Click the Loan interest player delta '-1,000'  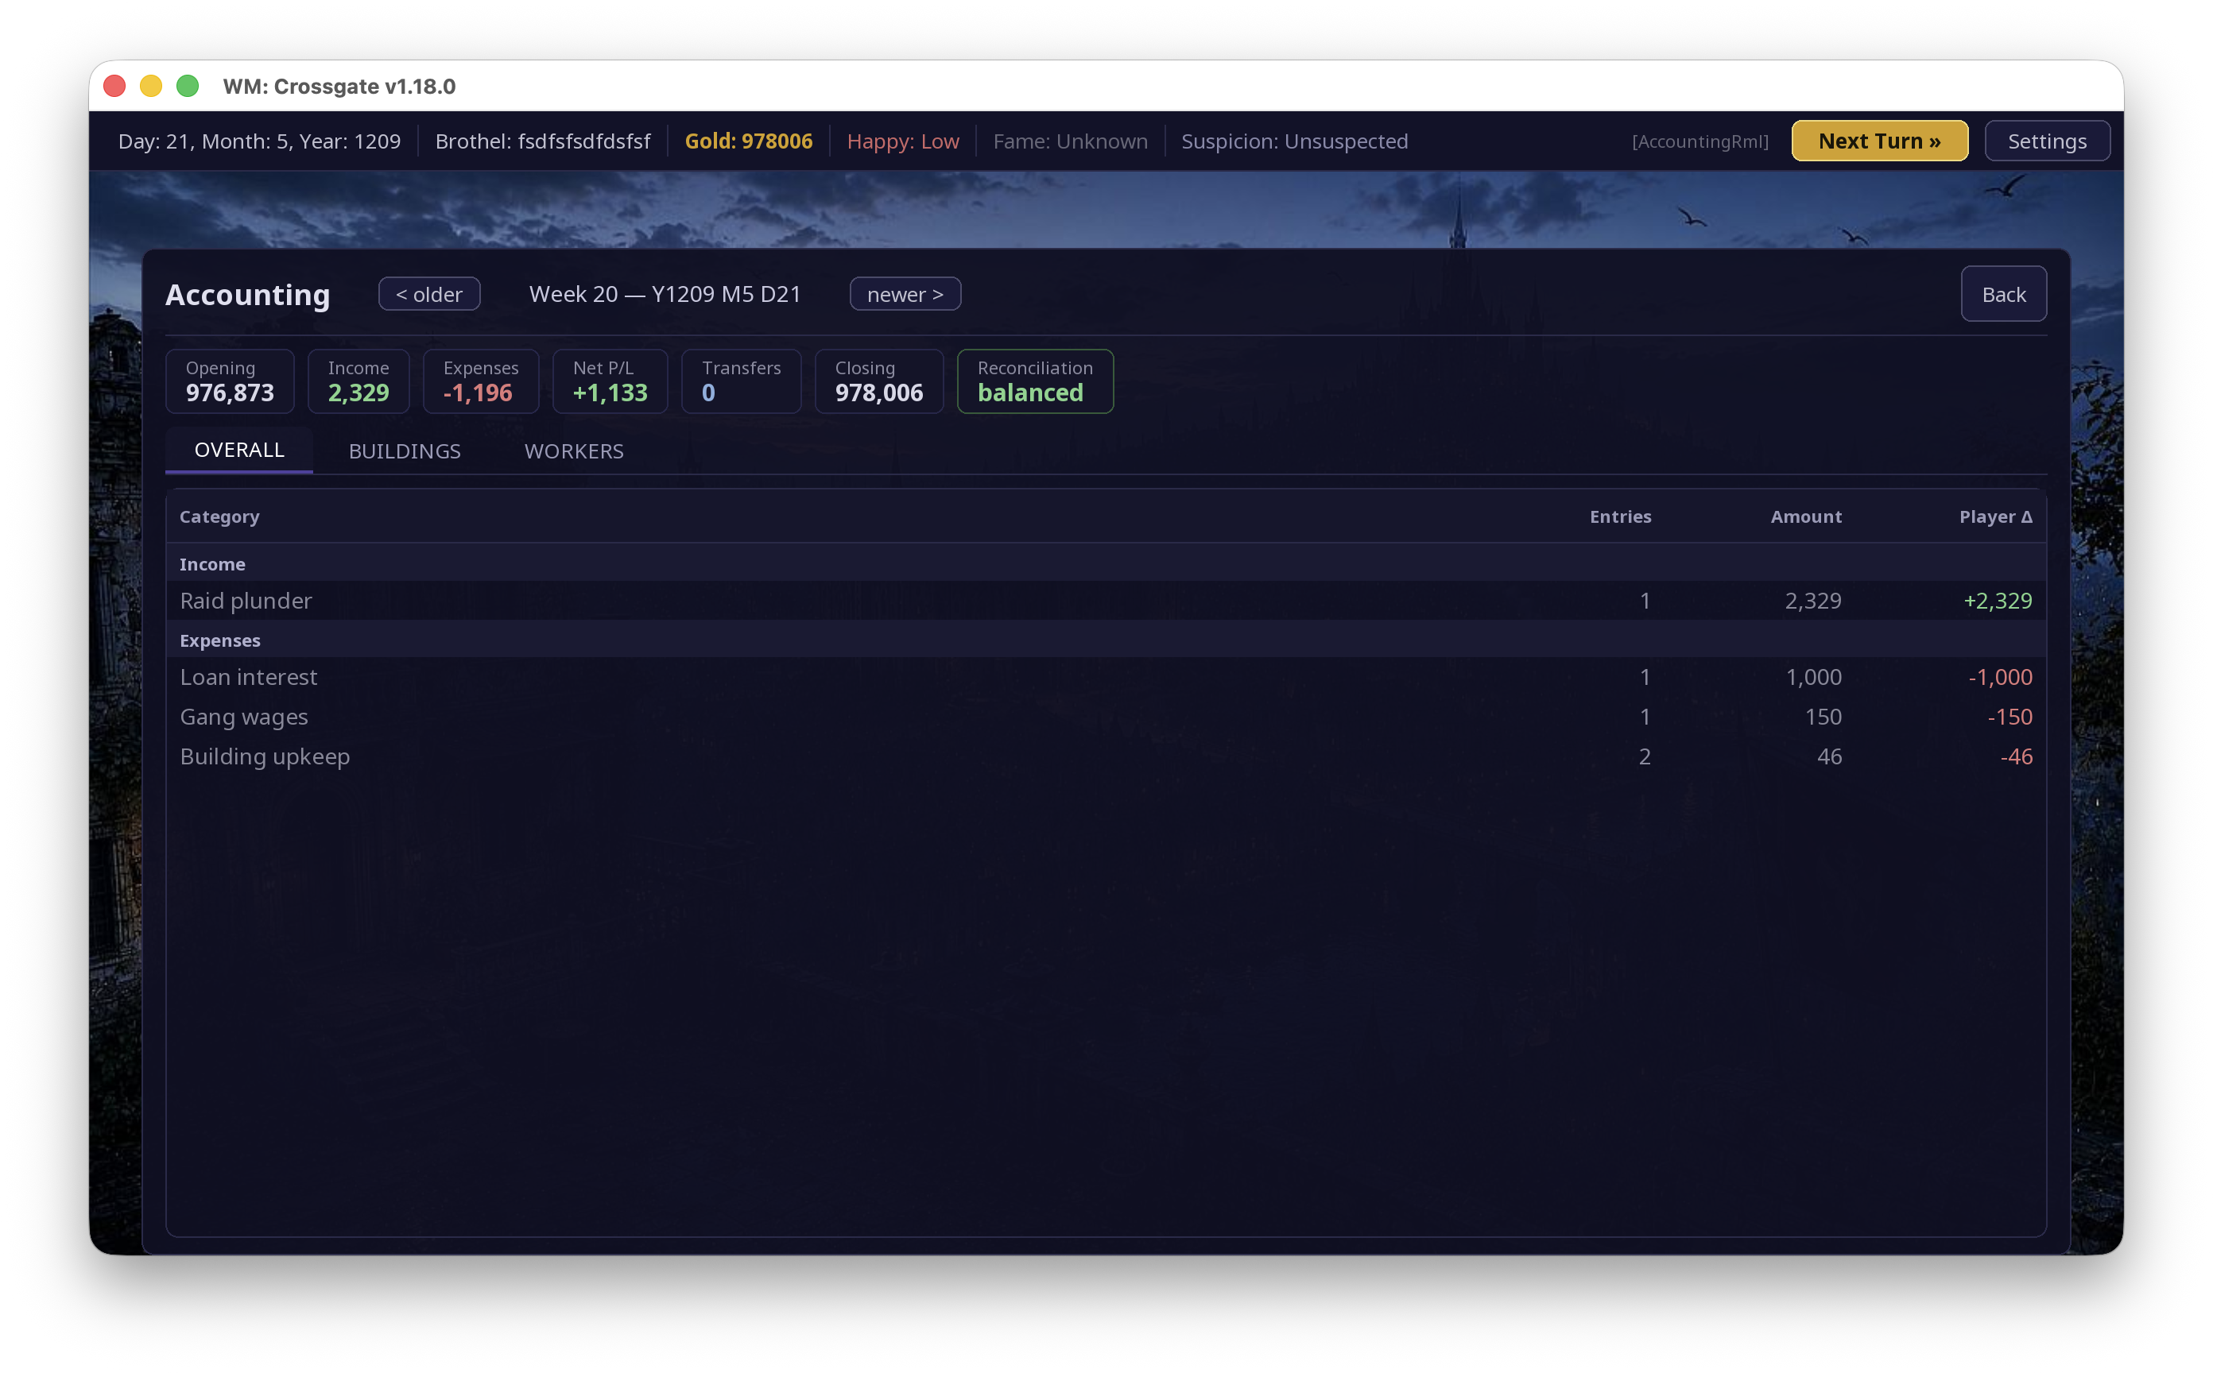[2001, 676]
